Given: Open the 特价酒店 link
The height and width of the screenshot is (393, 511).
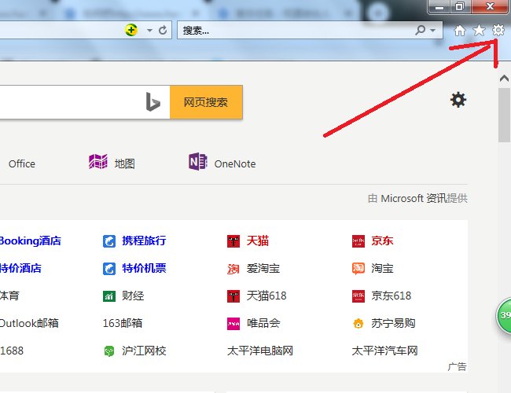Looking at the screenshot, I should pyautogui.click(x=21, y=268).
